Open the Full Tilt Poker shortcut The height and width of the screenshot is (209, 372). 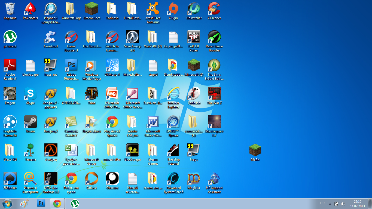pos(194,37)
